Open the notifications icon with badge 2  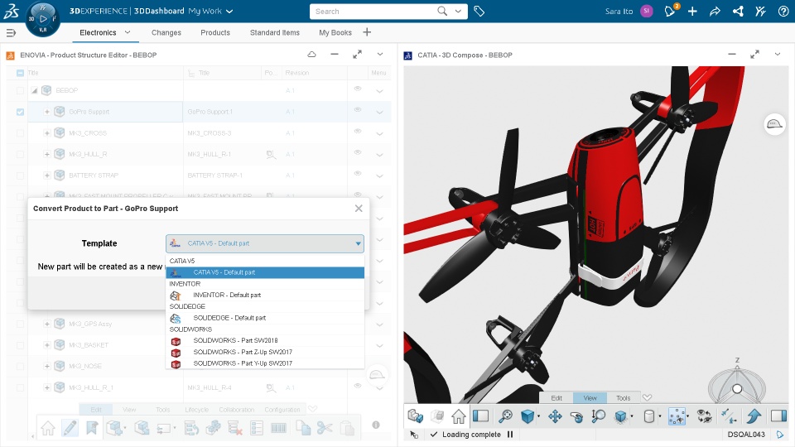670,11
